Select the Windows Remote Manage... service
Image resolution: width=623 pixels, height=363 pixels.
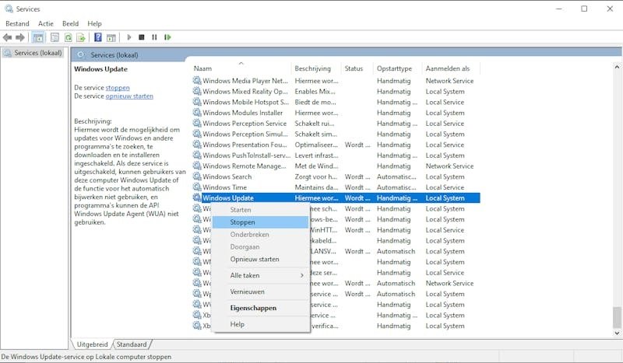[x=245, y=166]
